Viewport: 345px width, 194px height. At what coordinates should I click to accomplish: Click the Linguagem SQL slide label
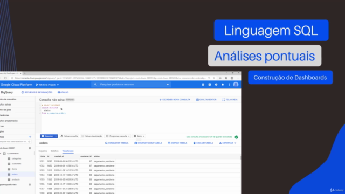(x=271, y=30)
